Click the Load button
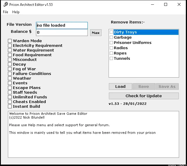 120,87
